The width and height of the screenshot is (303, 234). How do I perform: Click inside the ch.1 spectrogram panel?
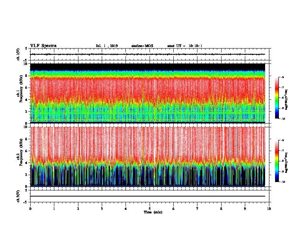(148, 93)
